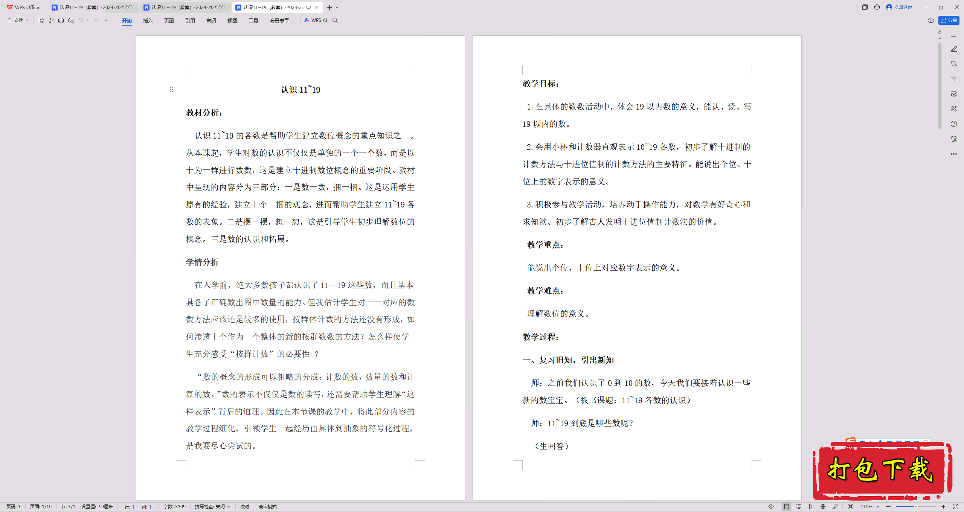
Task: Click 校对 proofreading in status bar
Action: tap(245, 507)
